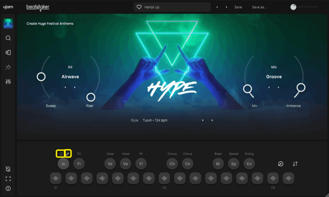Image resolution: width=329 pixels, height=197 pixels.
Task: Play the drum sample pad labeled C3
Action: [x=273, y=178]
